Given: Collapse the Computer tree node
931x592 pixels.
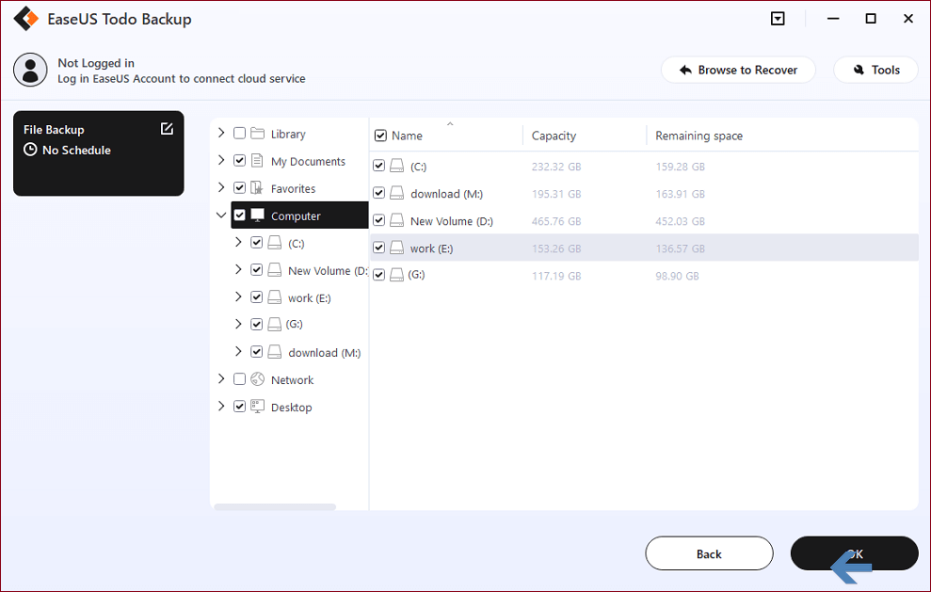Looking at the screenshot, I should click(221, 215).
